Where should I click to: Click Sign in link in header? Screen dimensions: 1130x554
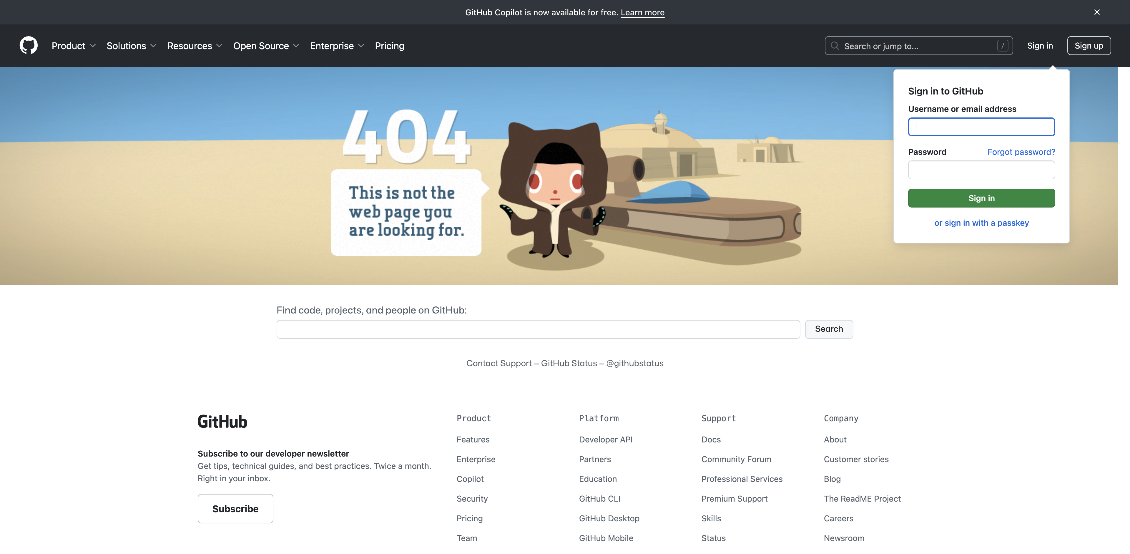pyautogui.click(x=1040, y=46)
